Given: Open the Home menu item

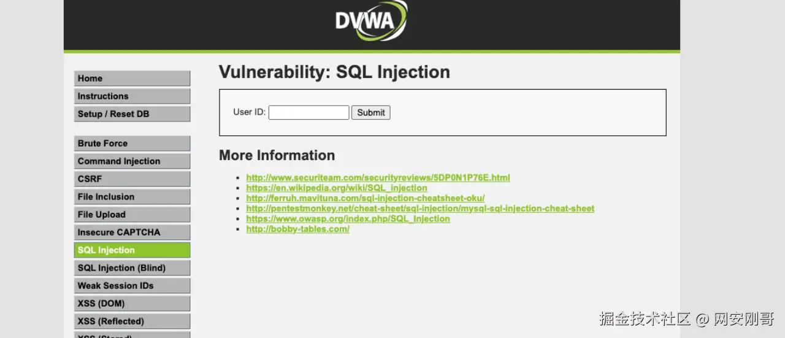Looking at the screenshot, I should [x=132, y=79].
